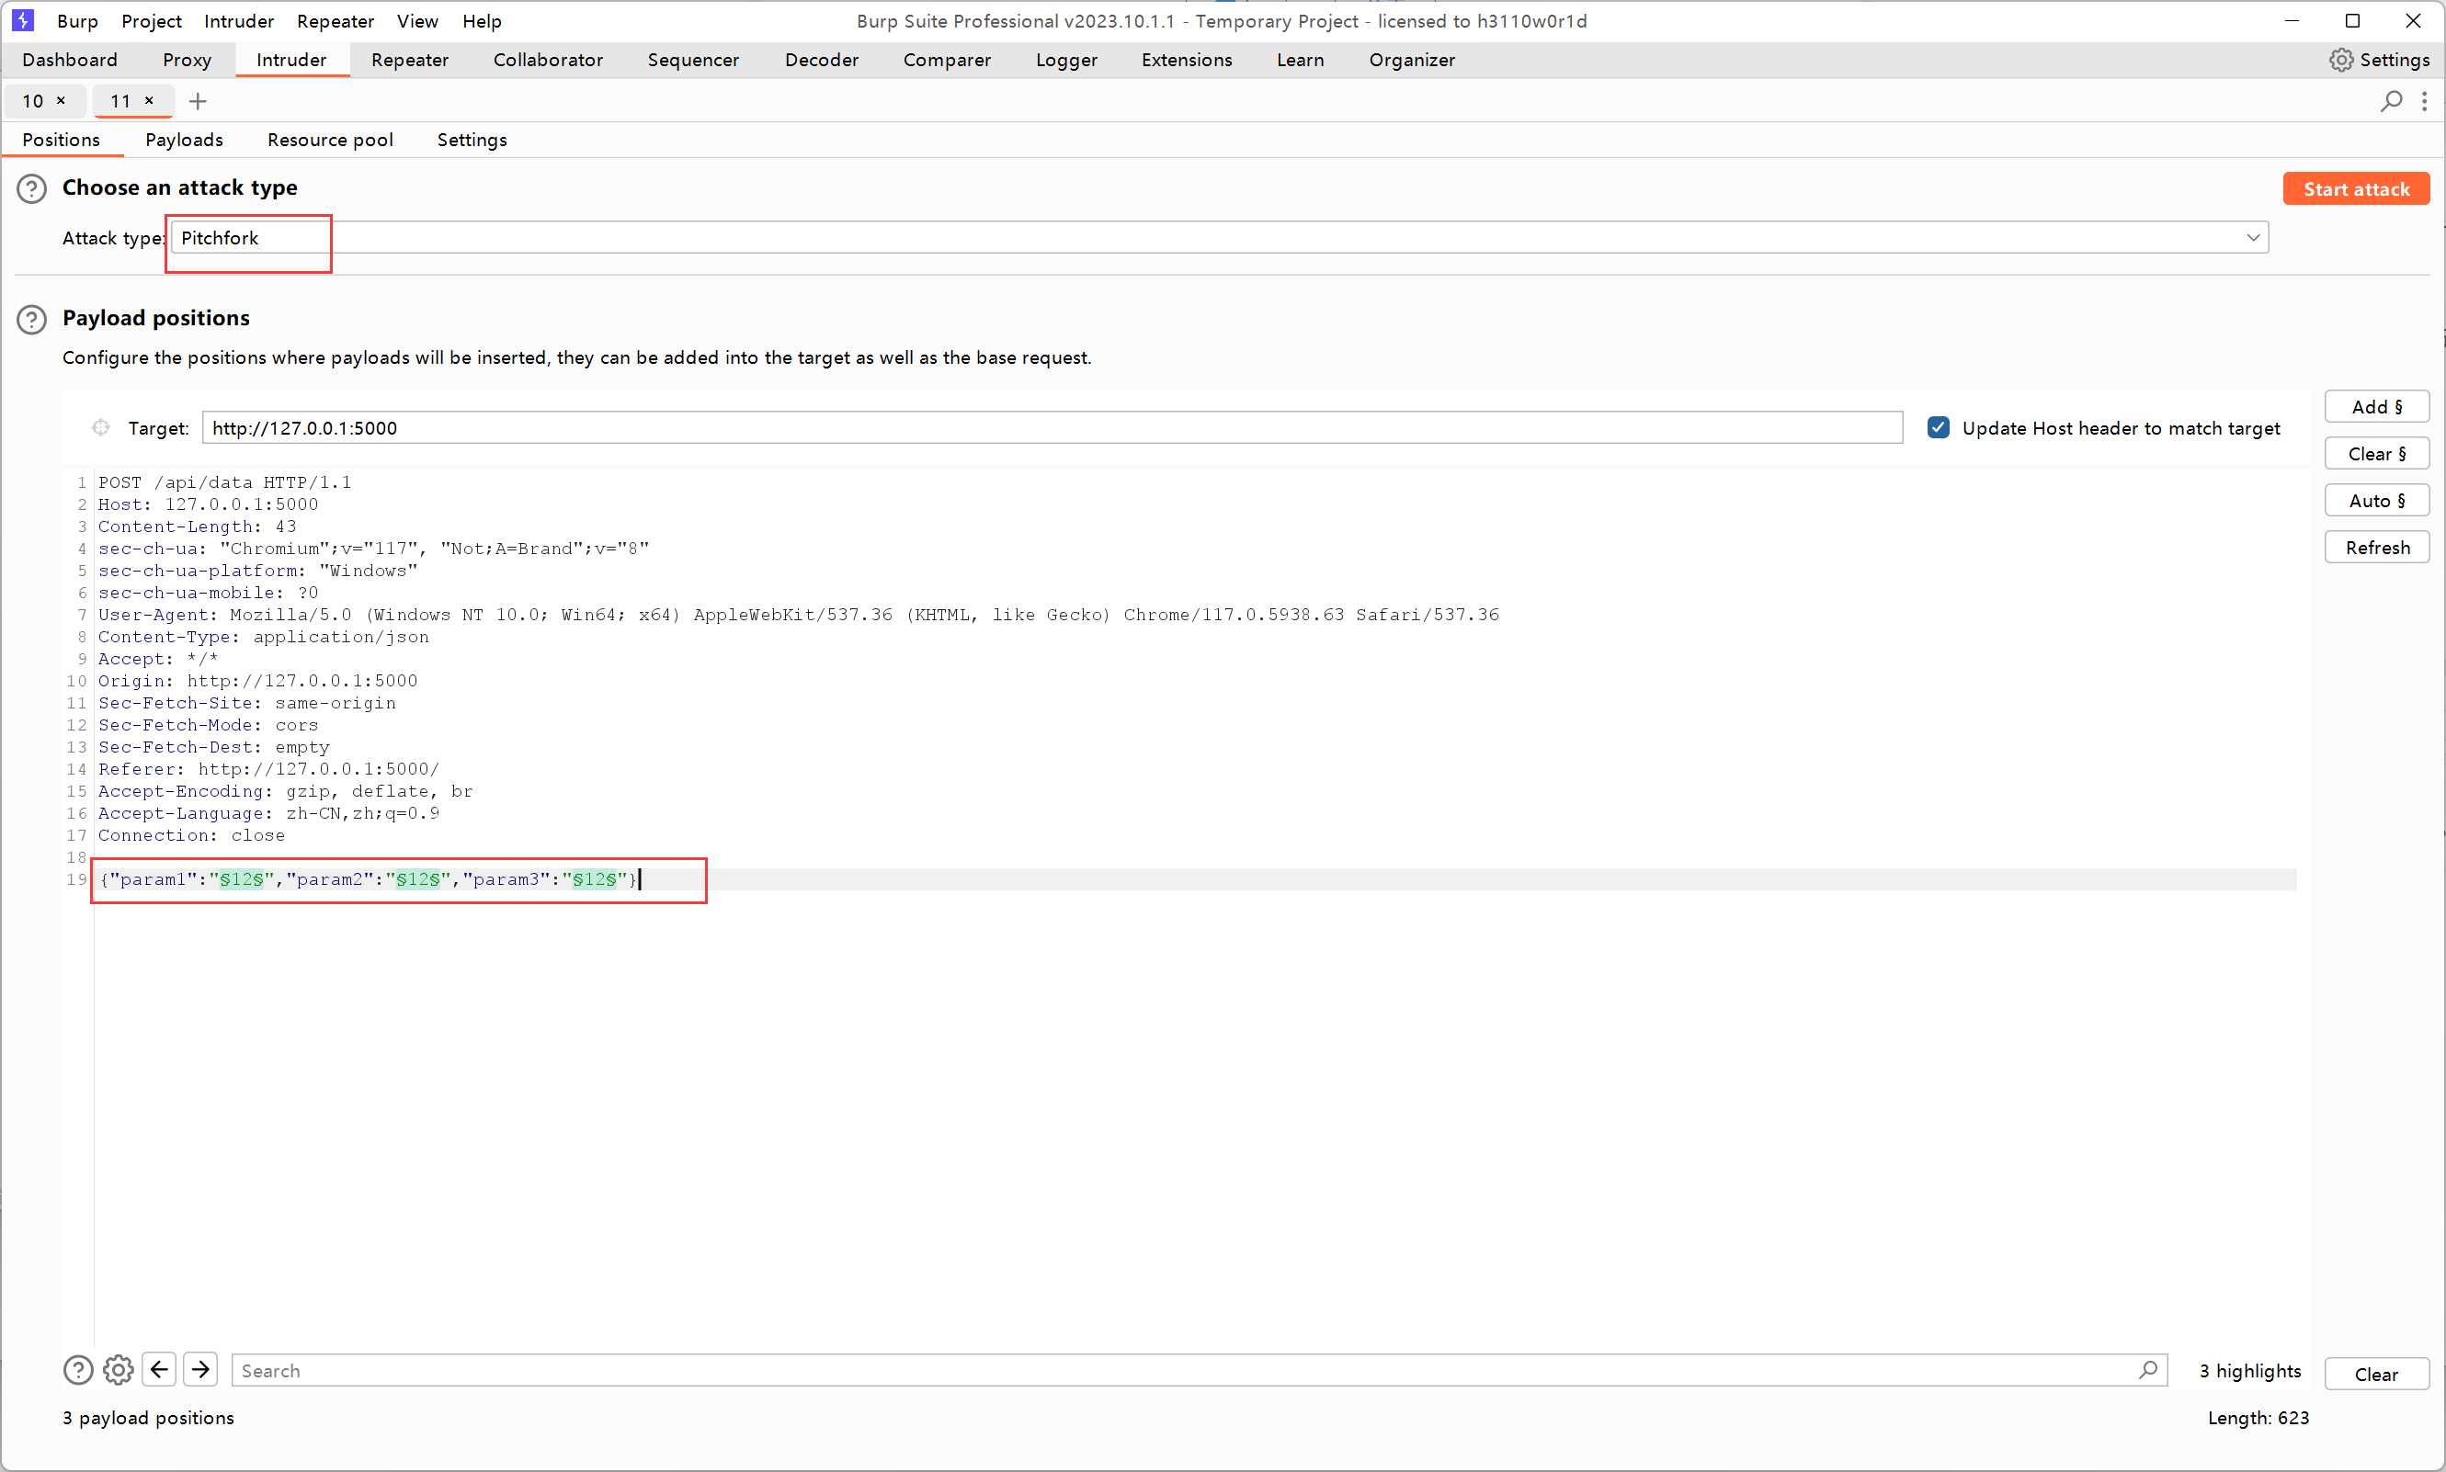The image size is (2446, 1472).
Task: Add a new Intruder tab
Action: tap(198, 101)
